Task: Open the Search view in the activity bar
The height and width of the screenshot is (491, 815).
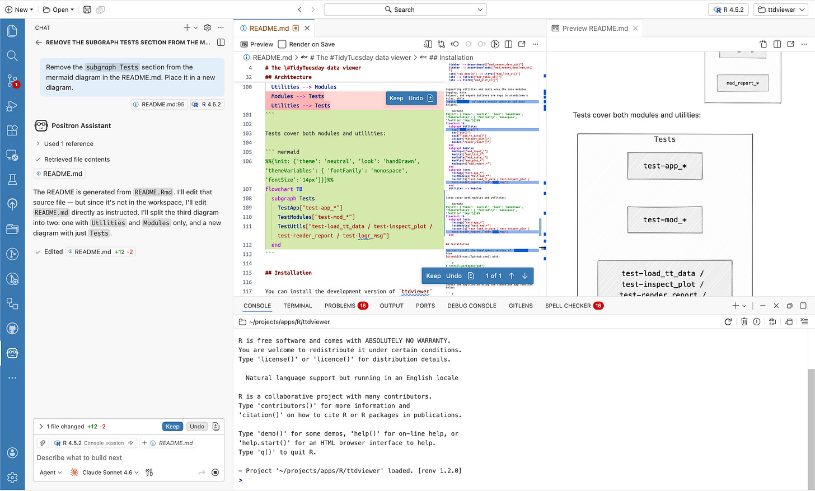Action: click(12, 55)
